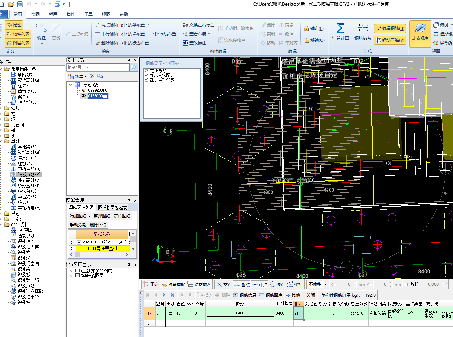Check the 已提取的CAD图层 checkbox

(x=78, y=271)
